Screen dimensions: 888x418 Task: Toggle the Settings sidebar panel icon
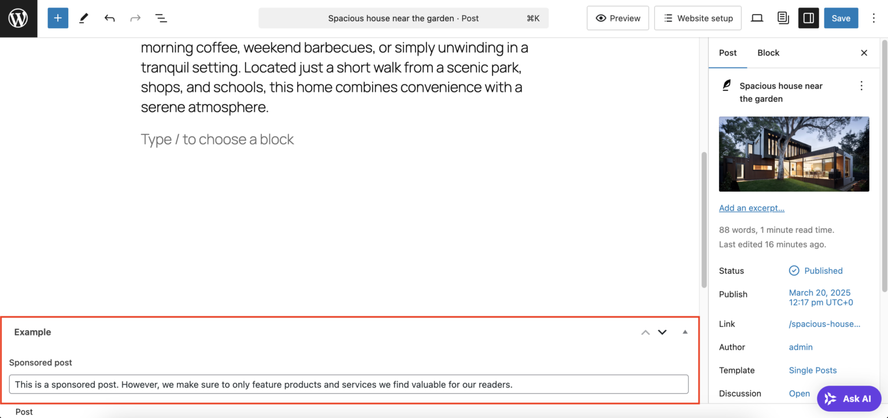[x=808, y=18]
